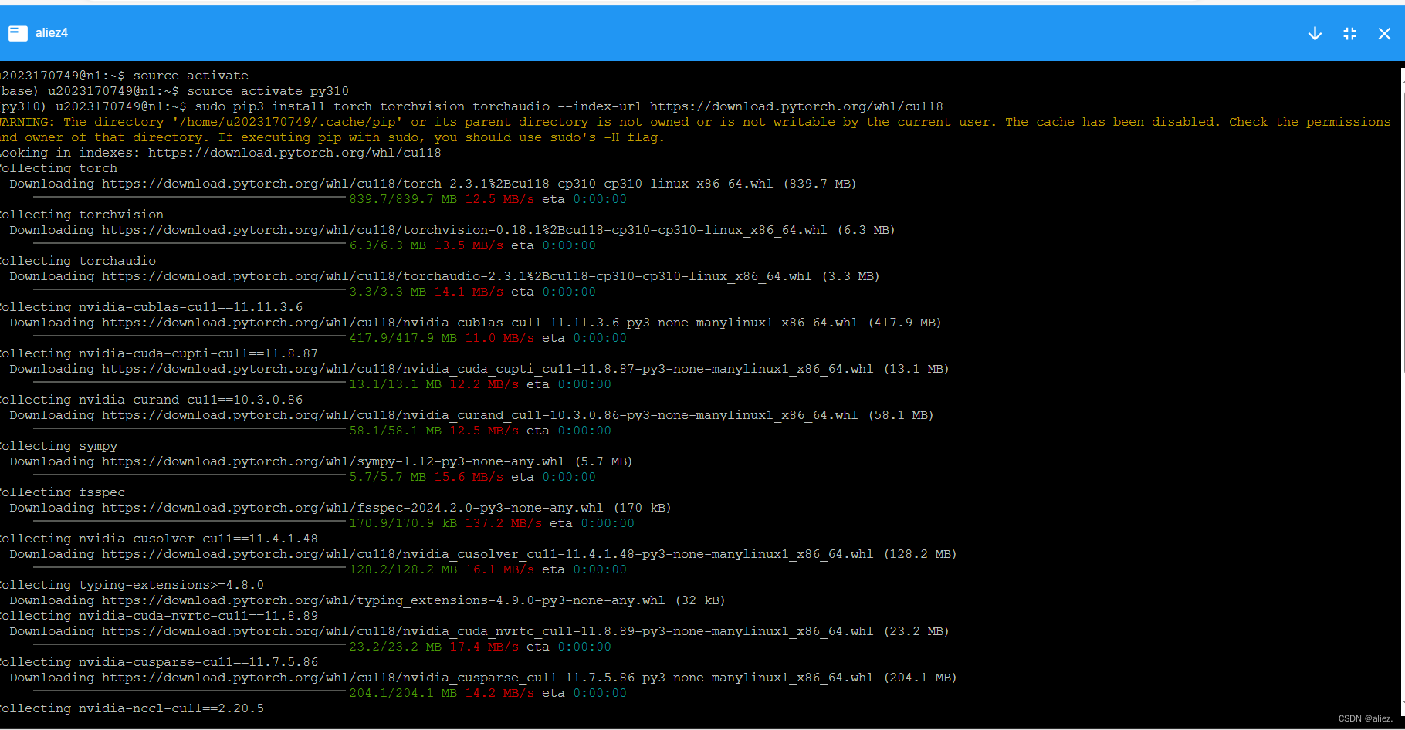Click the 417.9/417.9 MB progress text
Screen dimensions: 1405x730
click(403, 338)
